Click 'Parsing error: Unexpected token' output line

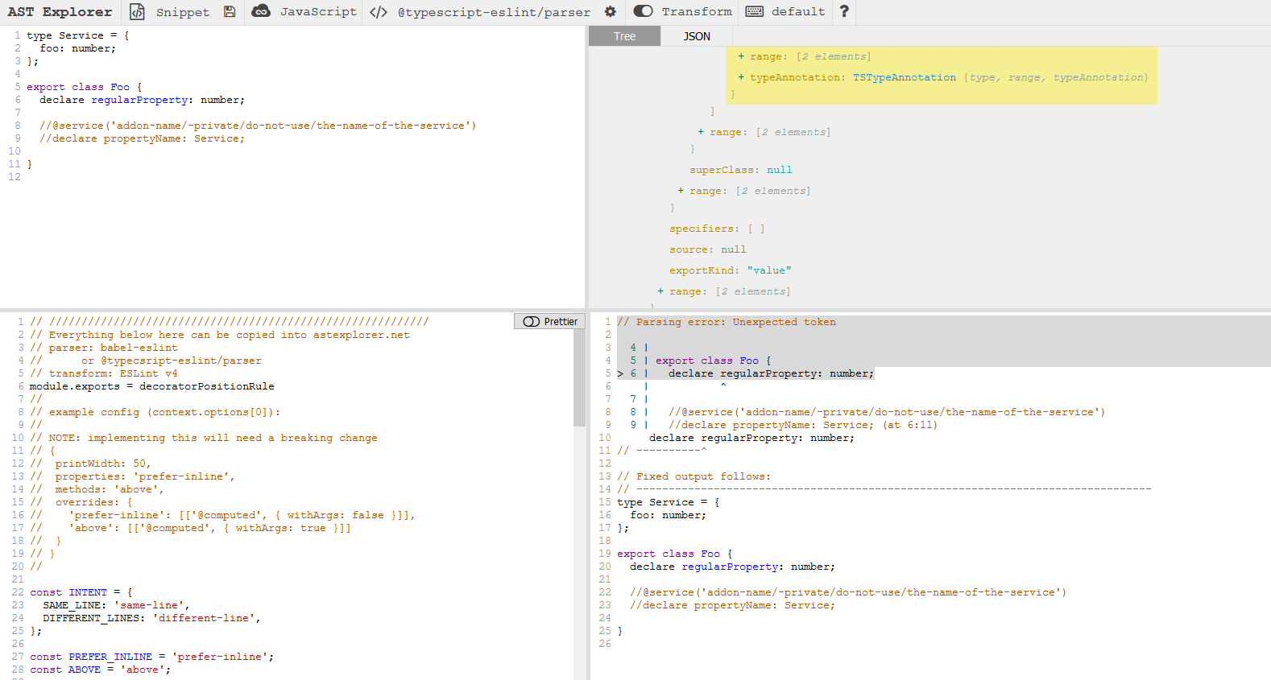(x=727, y=322)
